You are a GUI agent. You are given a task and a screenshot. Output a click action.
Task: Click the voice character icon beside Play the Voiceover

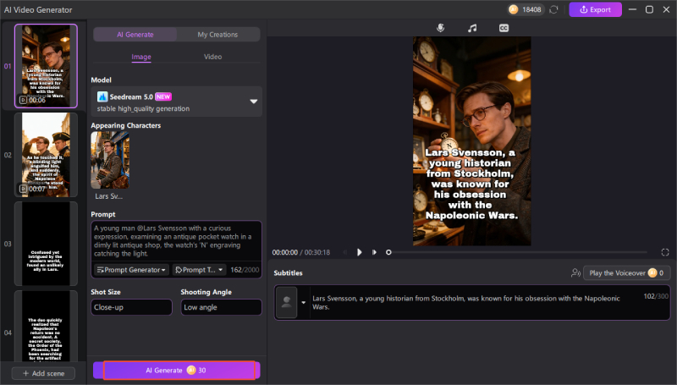[x=576, y=273]
